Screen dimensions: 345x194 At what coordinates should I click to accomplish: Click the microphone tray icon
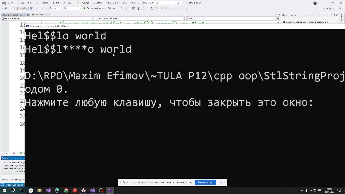306,190
